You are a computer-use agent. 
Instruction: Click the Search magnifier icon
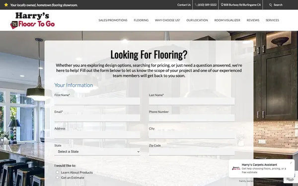coord(271,5)
